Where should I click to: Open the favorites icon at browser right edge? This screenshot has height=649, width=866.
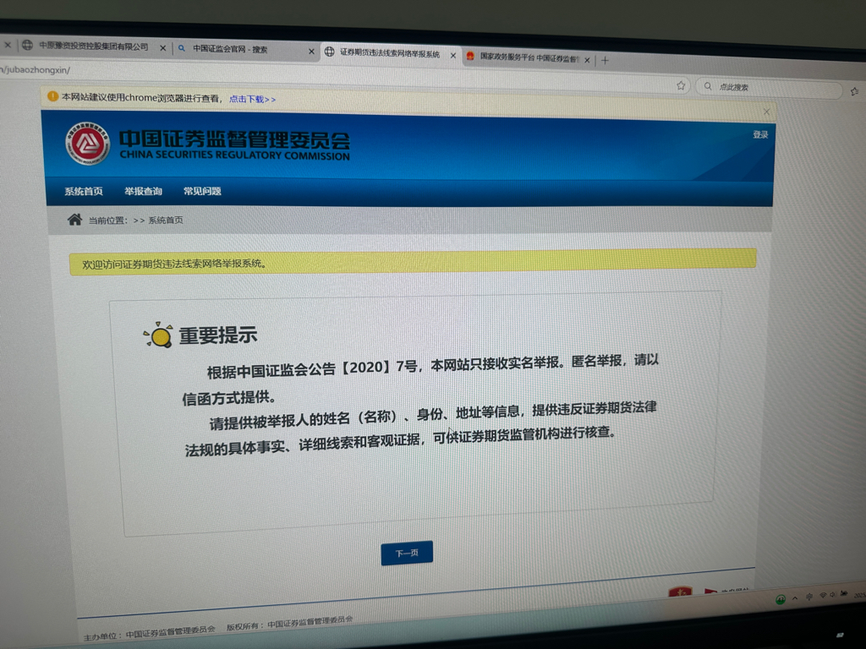tap(855, 91)
